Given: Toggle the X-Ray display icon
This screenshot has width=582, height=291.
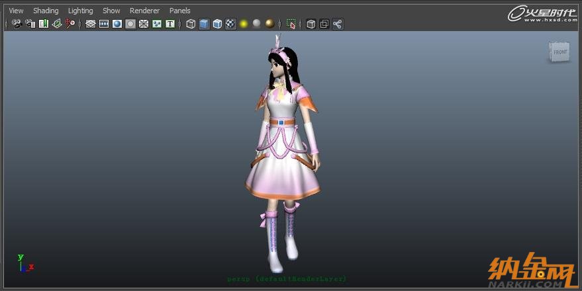Looking at the screenshot, I should coord(311,24).
